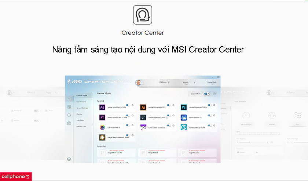Click the Magix Samplitude Music Studio icon

pyautogui.click(x=102, y=137)
